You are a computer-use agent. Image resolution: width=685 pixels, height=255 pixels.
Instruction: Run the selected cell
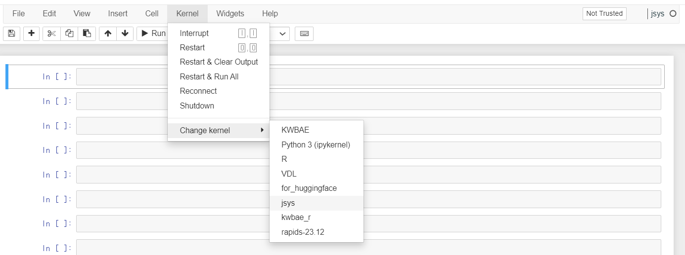coord(153,34)
